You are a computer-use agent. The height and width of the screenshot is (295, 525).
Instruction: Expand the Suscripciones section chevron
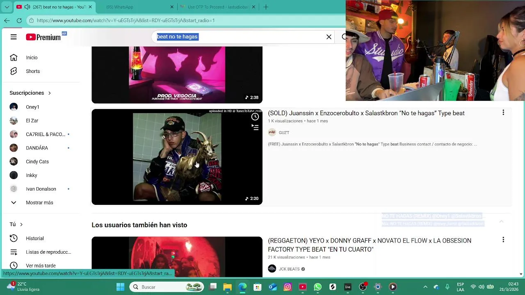pyautogui.click(x=50, y=93)
